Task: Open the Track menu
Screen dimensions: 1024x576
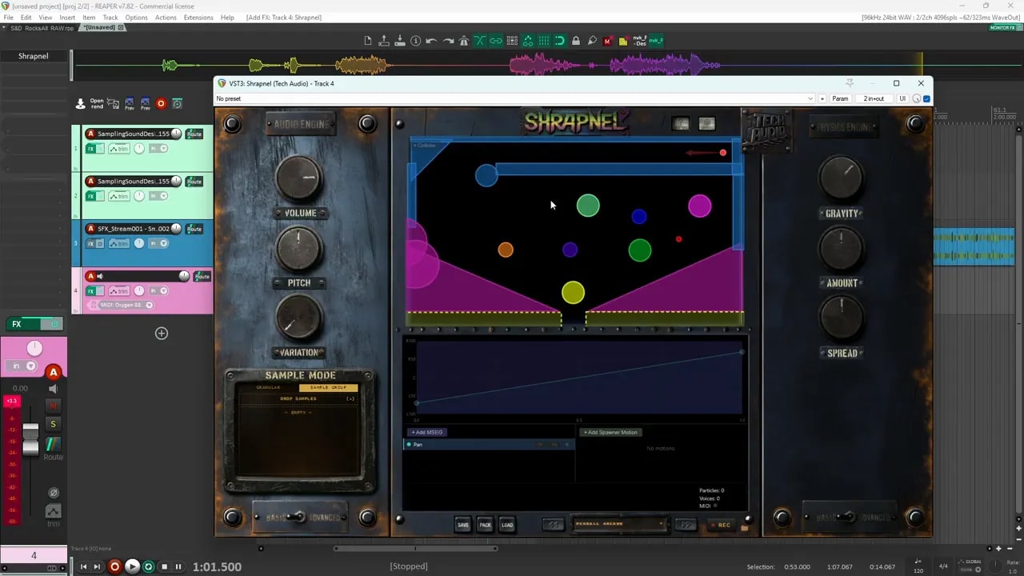Action: pos(110,18)
